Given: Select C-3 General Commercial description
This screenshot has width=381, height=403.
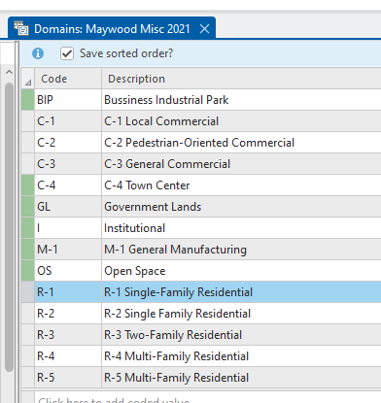Looking at the screenshot, I should (x=241, y=164).
